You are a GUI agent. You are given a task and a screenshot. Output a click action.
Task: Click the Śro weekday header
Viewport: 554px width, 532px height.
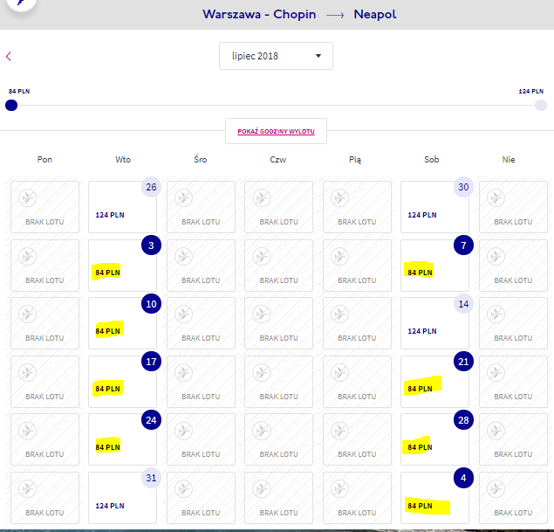coord(201,159)
